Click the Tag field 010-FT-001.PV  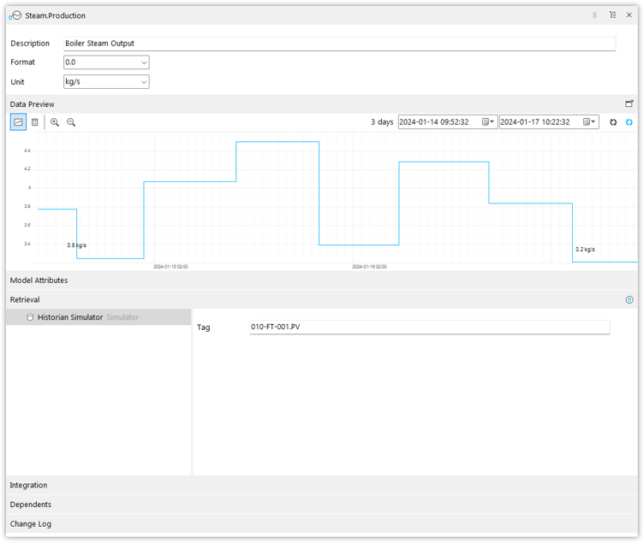(430, 327)
